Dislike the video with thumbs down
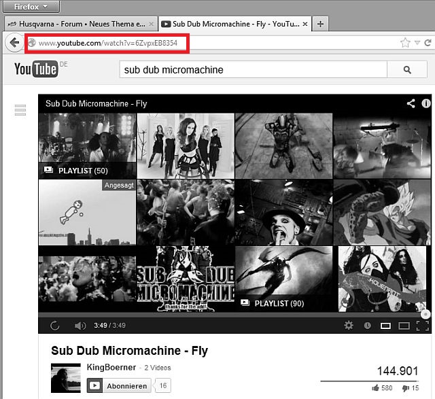 tap(411, 388)
